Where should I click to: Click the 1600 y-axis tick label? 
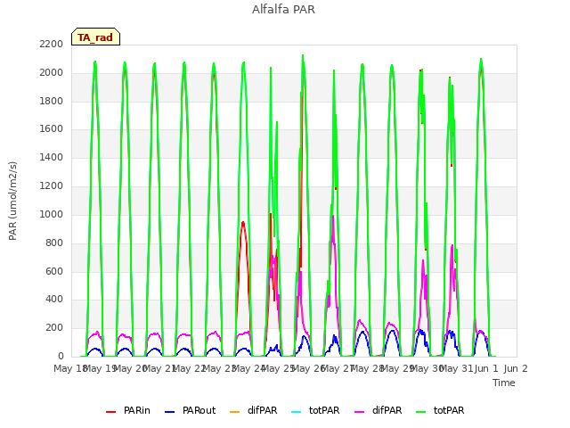(x=52, y=128)
